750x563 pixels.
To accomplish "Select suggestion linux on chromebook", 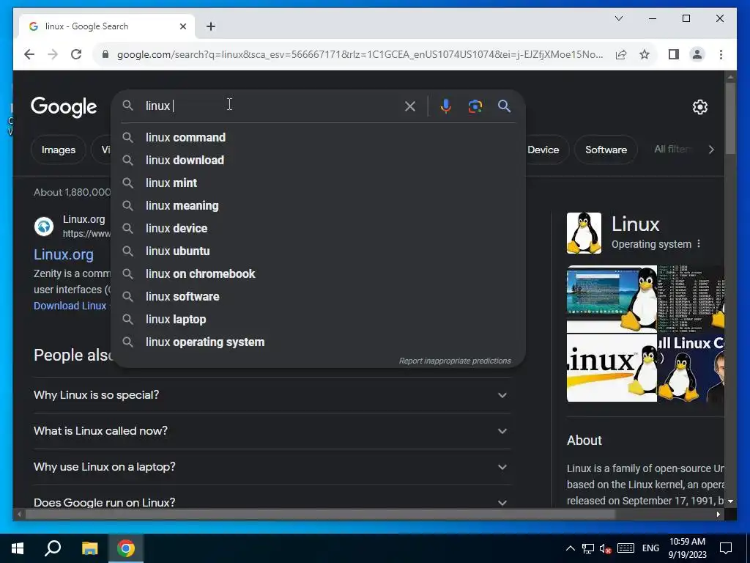I will [318, 274].
